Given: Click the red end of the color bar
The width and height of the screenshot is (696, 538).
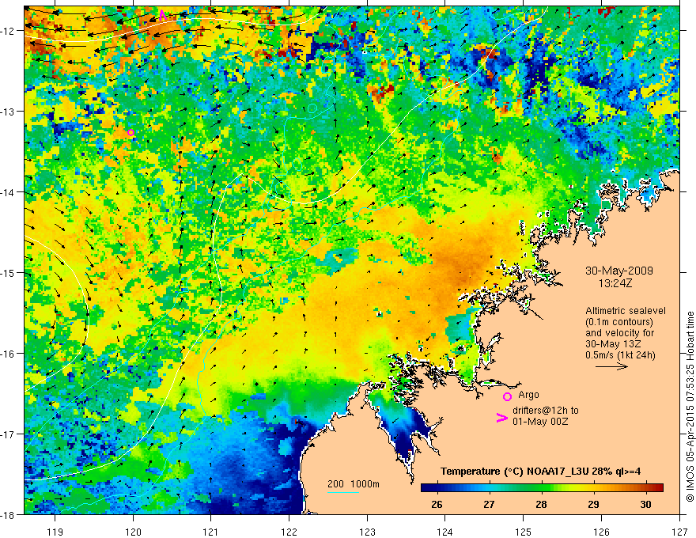Looking at the screenshot, I should tap(658, 487).
